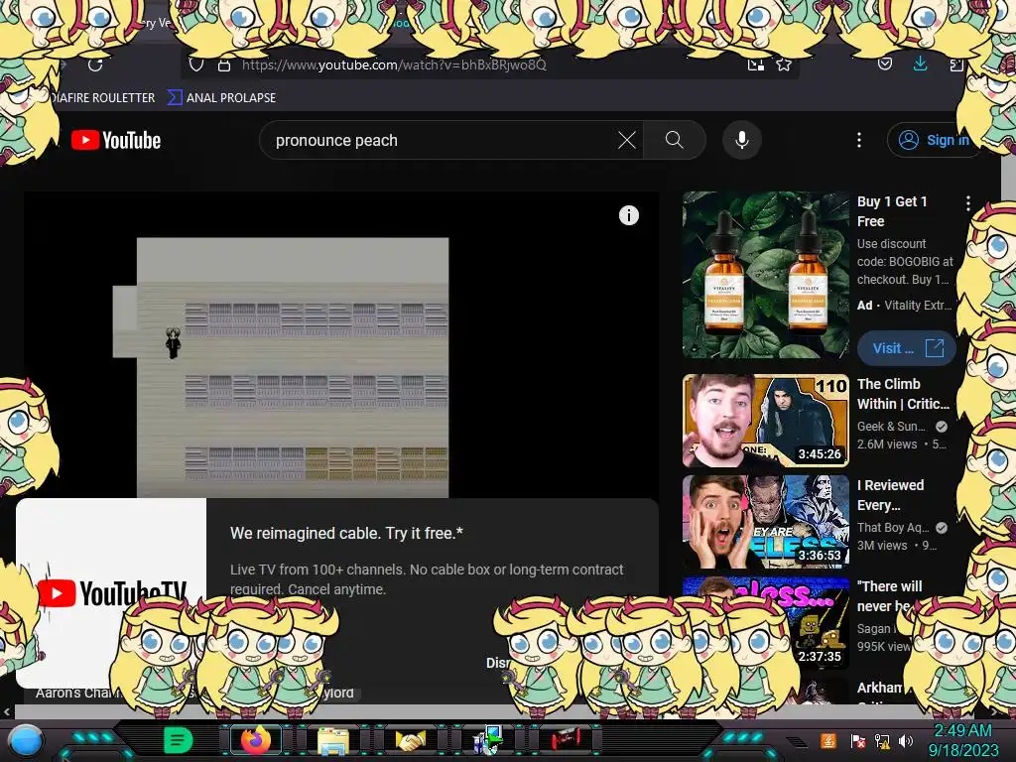Submit search using the magnifier button
This screenshot has width=1016, height=762.
pos(675,140)
